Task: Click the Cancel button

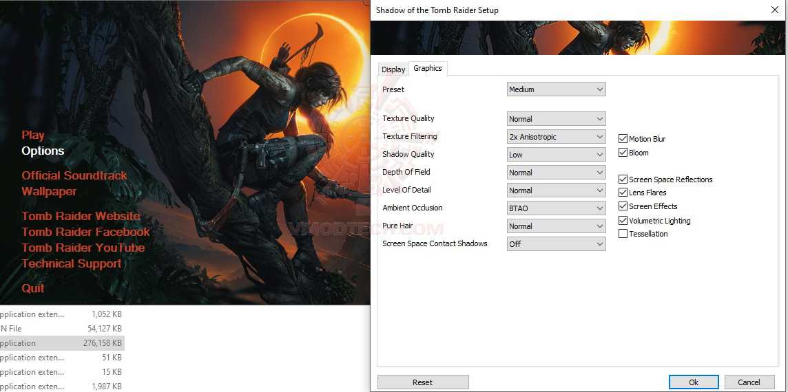Action: (749, 382)
